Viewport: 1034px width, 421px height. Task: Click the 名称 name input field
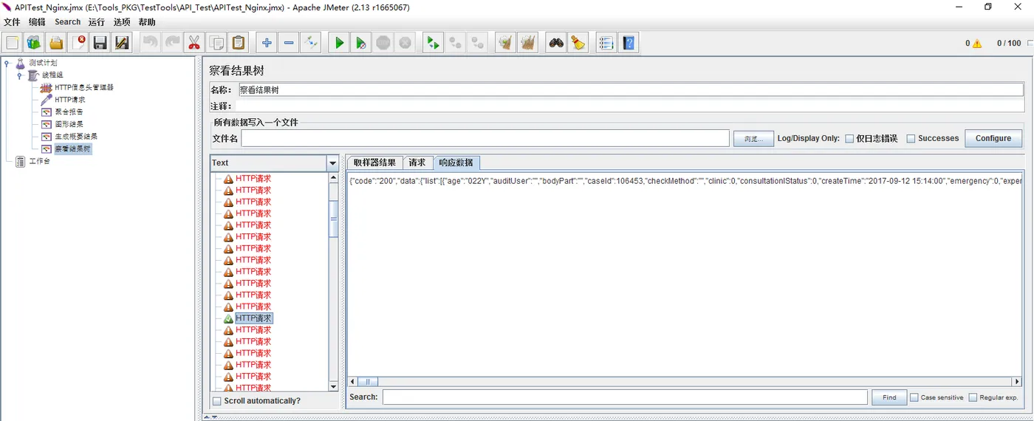pyautogui.click(x=629, y=90)
